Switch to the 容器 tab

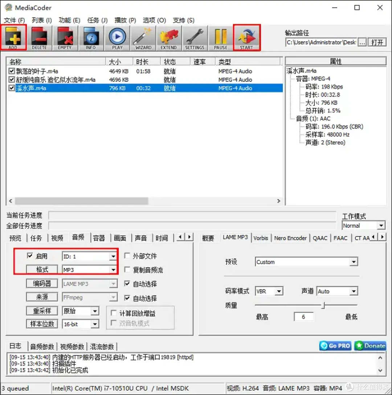click(99, 238)
